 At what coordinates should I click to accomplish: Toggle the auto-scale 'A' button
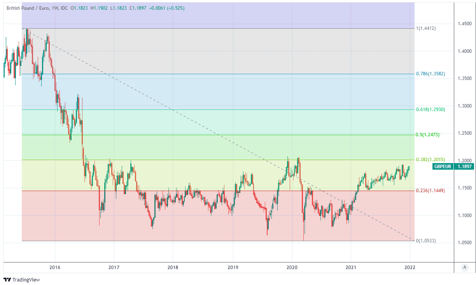pyautogui.click(x=464, y=267)
